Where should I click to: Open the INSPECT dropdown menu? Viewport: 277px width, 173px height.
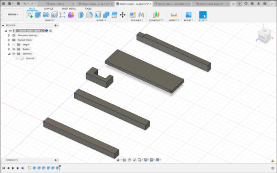click(174, 20)
